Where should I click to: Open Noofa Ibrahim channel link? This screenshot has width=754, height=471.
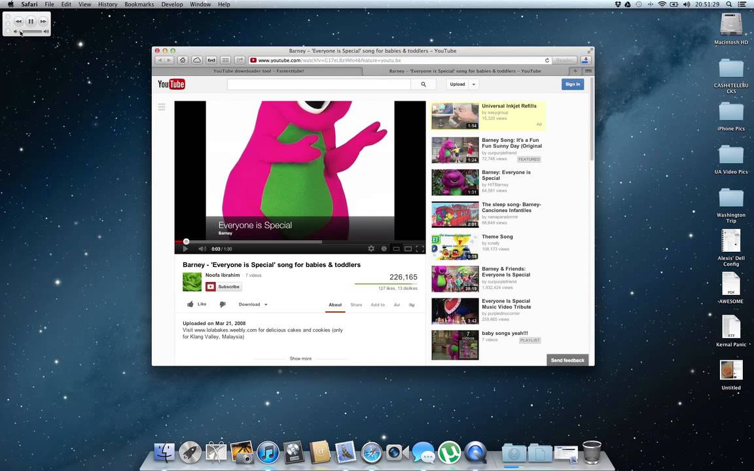coord(223,275)
